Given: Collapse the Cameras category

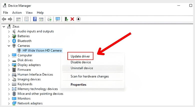Looking at the screenshot, I should click(x=9, y=46).
